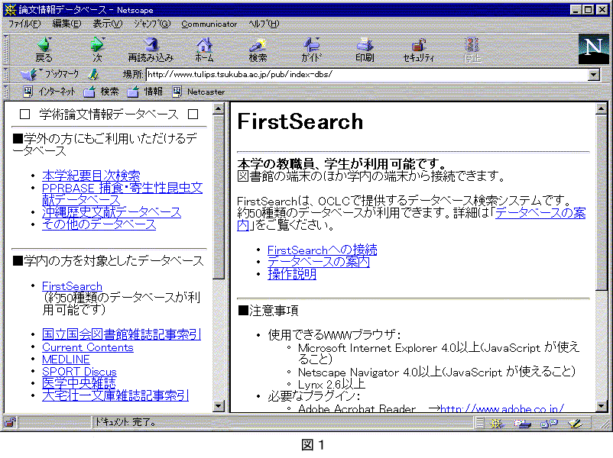Open the 表示(V) menu
The width and height of the screenshot is (613, 458).
[108, 24]
